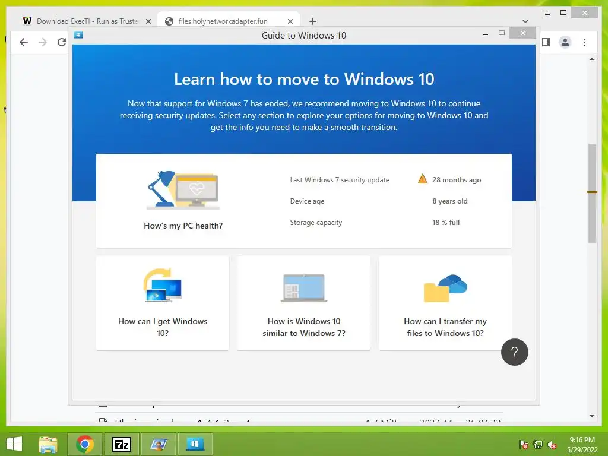Click the muted volume tray icon
The width and height of the screenshot is (608, 456).
[552, 444]
